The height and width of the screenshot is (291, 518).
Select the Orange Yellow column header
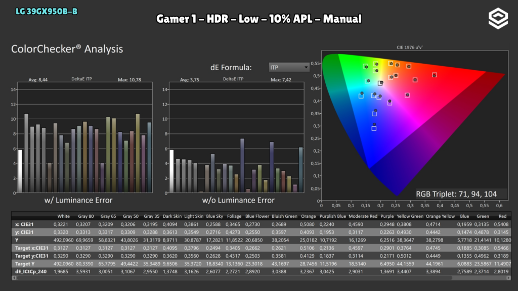point(440,216)
